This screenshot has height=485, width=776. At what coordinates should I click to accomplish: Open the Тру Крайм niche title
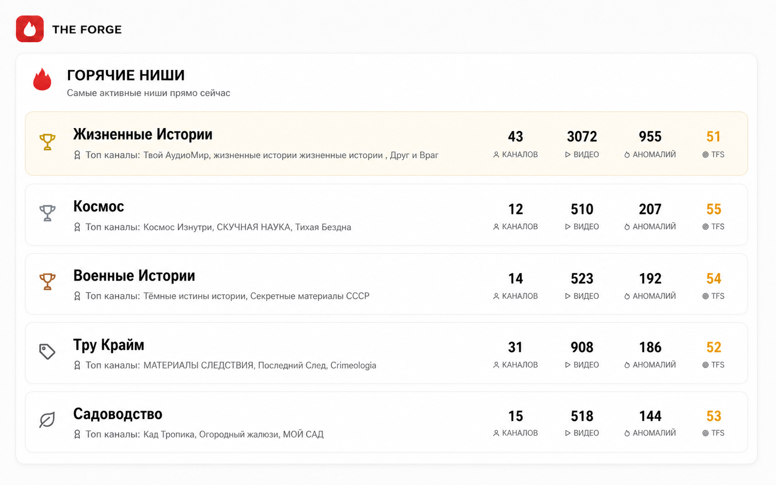pyautogui.click(x=109, y=345)
